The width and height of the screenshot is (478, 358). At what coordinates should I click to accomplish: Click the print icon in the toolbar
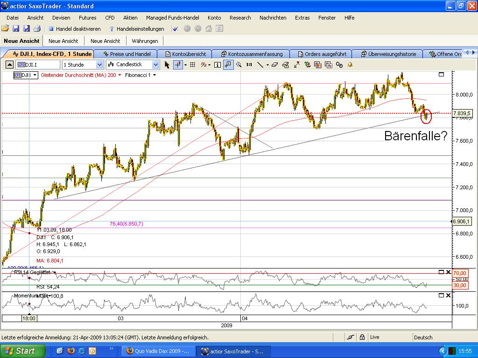pos(37,28)
